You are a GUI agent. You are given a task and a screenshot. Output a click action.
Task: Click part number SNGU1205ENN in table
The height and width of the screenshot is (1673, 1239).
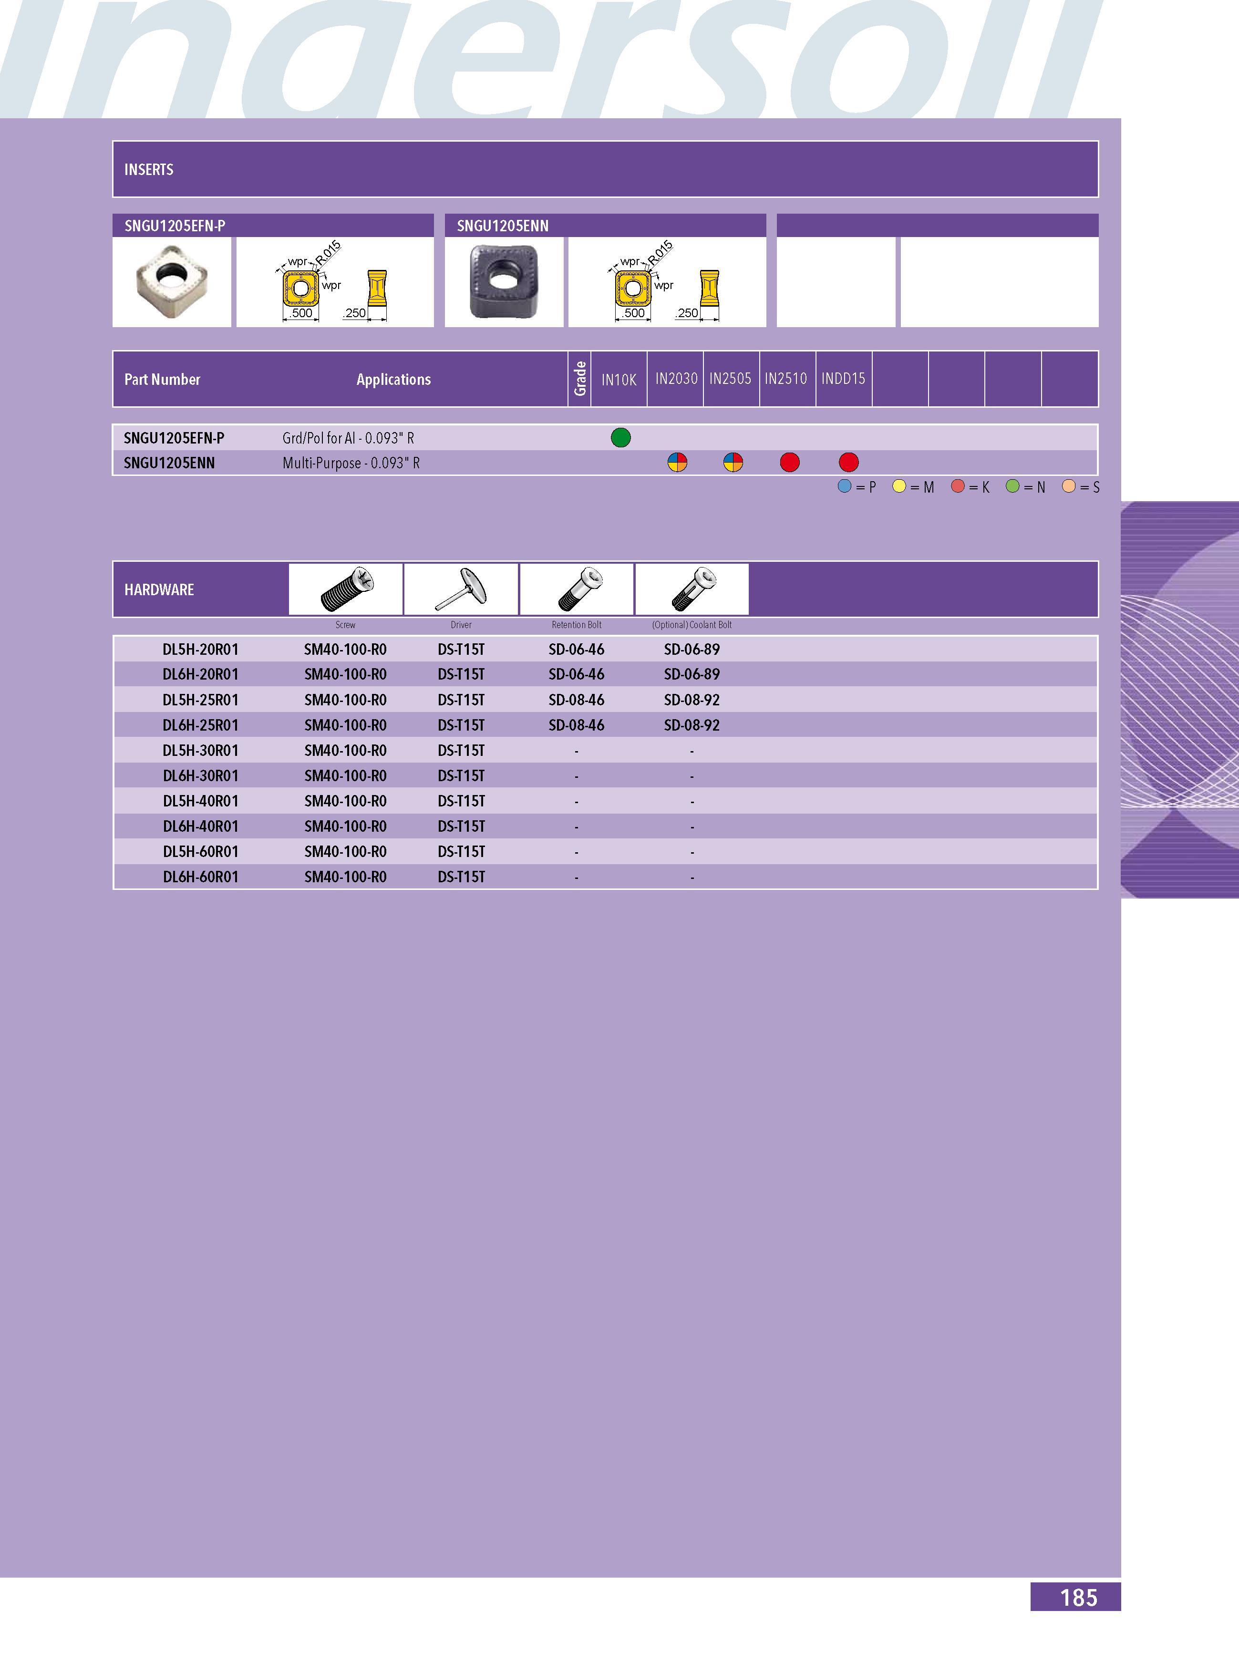(x=169, y=463)
